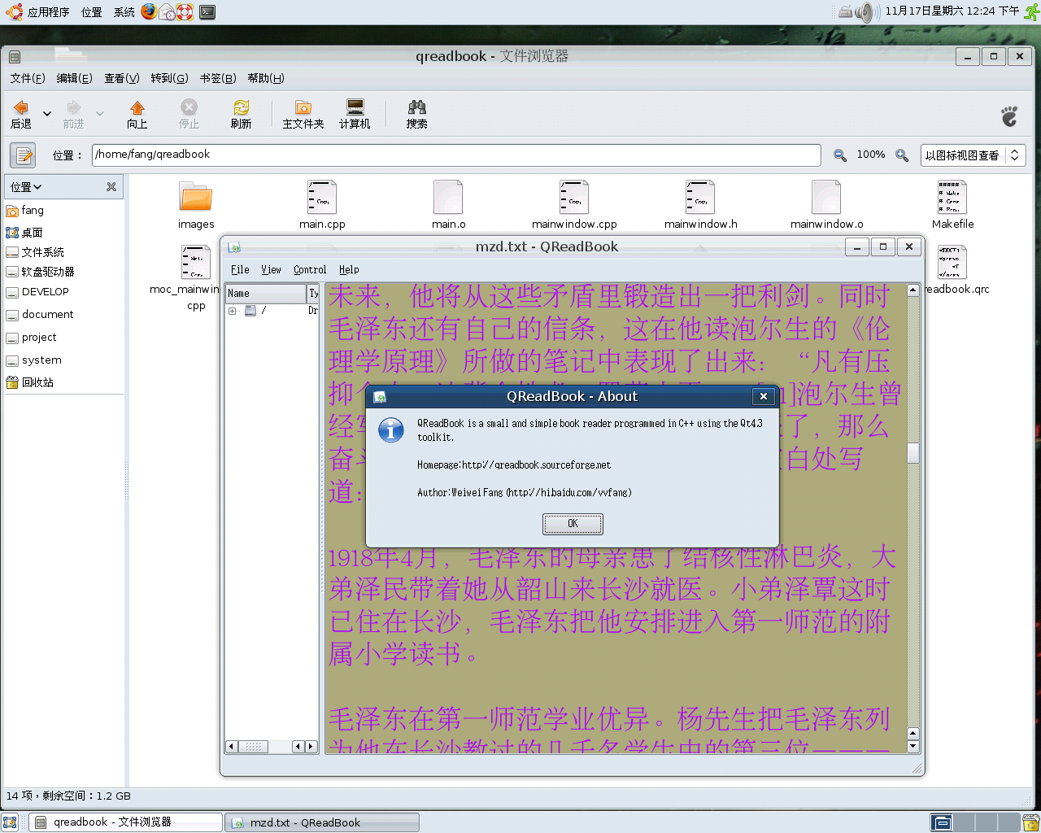This screenshot has height=833, width=1041.
Task: Select 桌面 in the places sidebar
Action: coord(24,233)
